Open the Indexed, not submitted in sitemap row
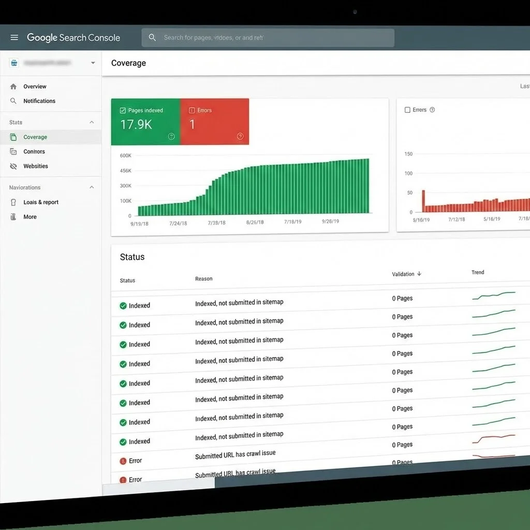The image size is (530, 530). pos(239,302)
